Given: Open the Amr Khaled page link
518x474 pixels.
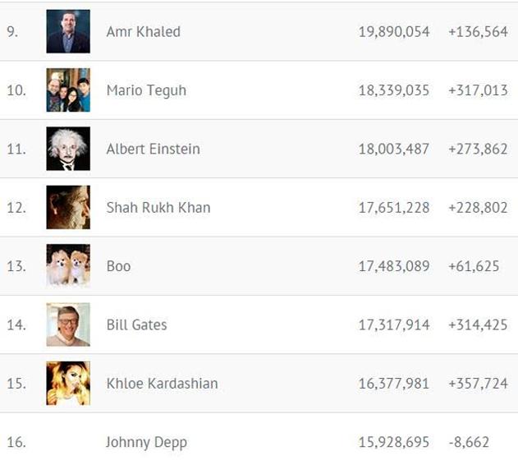Looking at the screenshot, I should tap(143, 32).
